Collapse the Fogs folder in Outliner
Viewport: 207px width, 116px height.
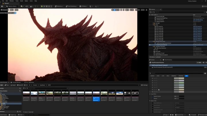click(153, 25)
